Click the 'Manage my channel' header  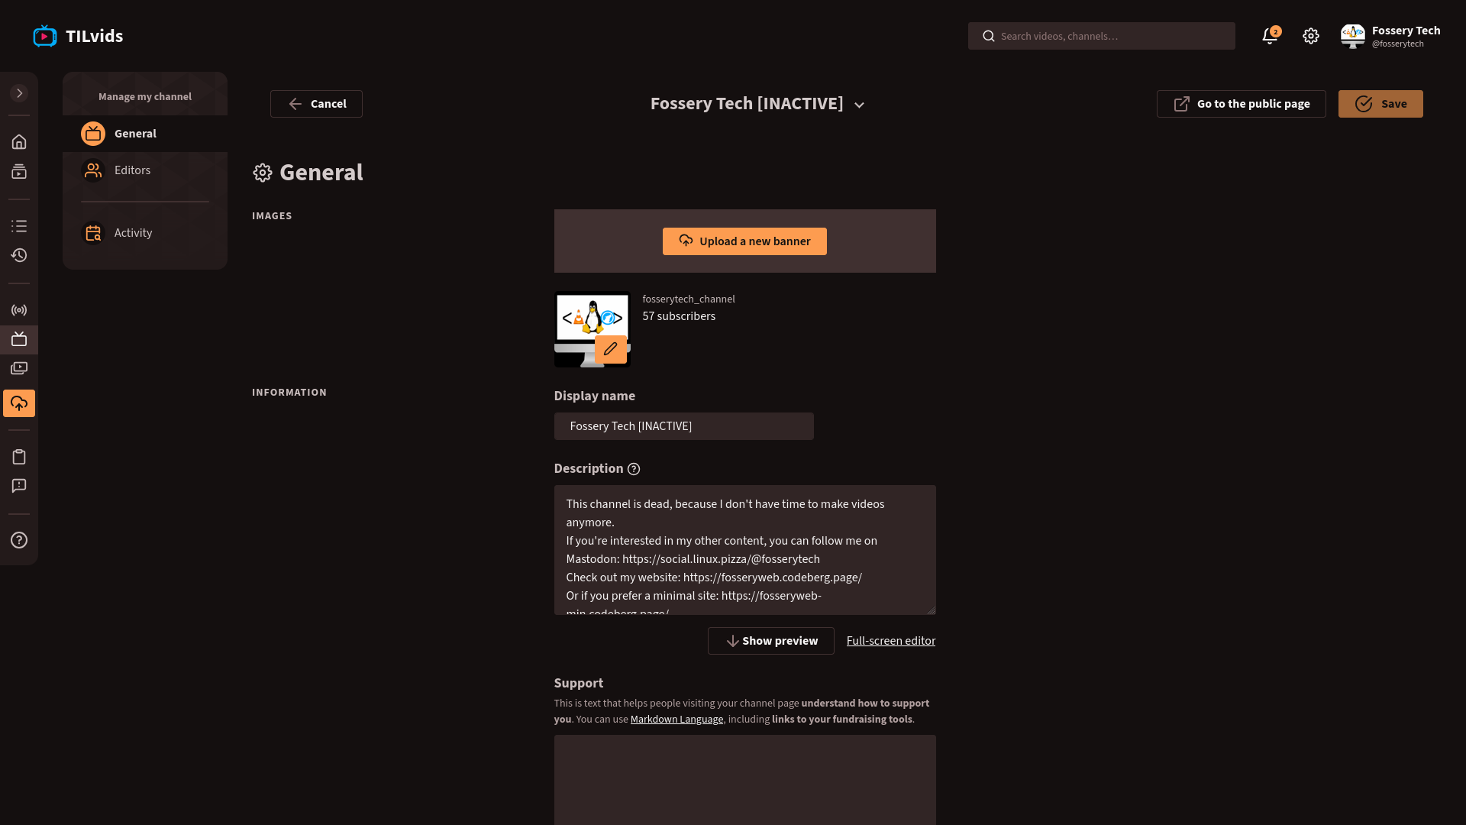[x=145, y=97]
